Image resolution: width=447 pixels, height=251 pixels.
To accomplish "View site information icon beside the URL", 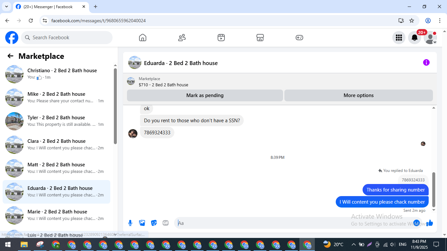I will (x=45, y=21).
